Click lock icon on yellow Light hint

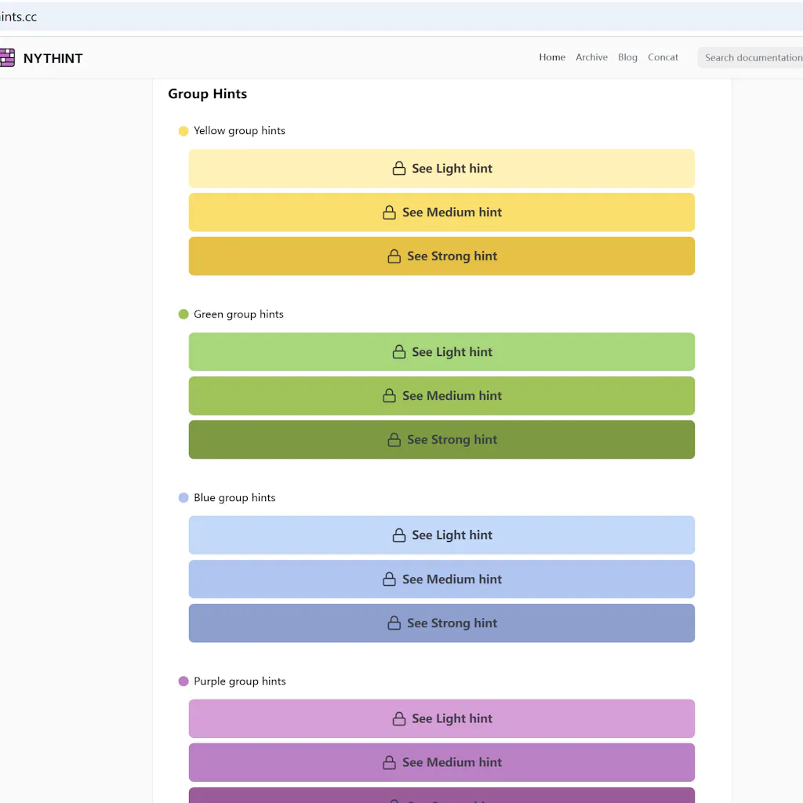(x=399, y=169)
